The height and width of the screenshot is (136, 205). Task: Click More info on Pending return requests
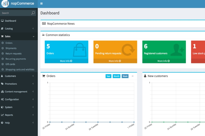[x=115, y=61]
